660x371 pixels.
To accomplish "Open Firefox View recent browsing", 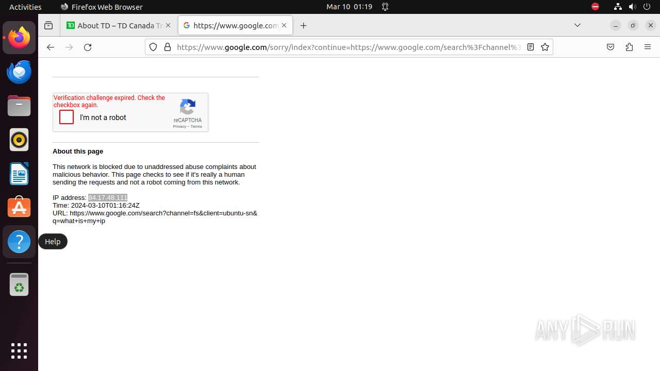I will (x=48, y=25).
